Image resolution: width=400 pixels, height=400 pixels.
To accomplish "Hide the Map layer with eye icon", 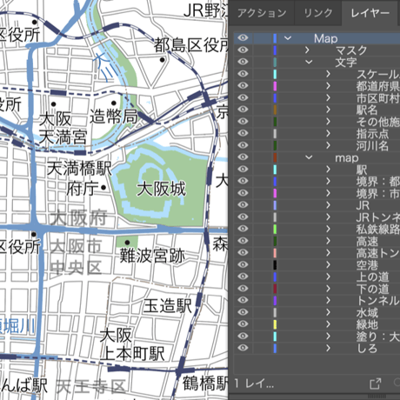I will 243,37.
